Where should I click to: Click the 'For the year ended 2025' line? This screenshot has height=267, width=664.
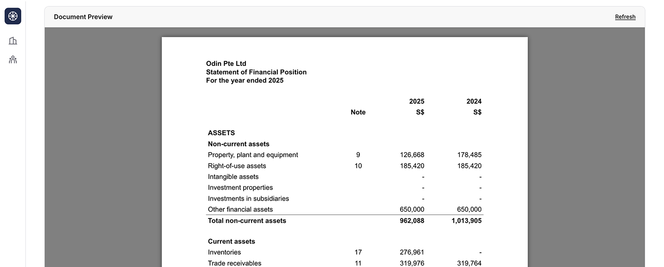pos(245,80)
